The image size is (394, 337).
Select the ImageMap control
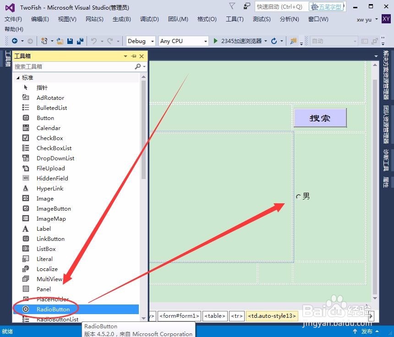click(x=76, y=218)
